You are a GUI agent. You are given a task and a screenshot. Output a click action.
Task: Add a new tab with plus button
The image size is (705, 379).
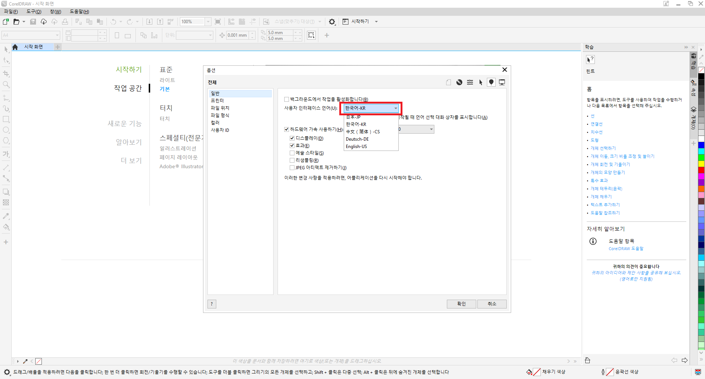(x=58, y=47)
